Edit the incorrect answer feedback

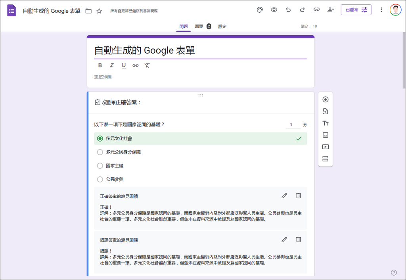pos(284,240)
